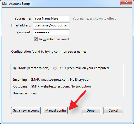
Task: Confirm setup with the Done button
Action: [90, 111]
